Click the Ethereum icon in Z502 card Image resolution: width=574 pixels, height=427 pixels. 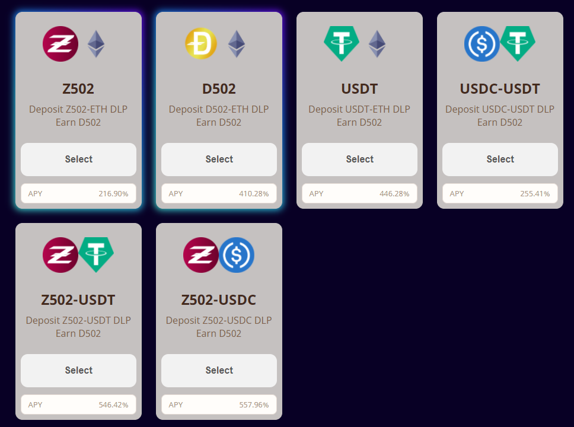(x=96, y=44)
